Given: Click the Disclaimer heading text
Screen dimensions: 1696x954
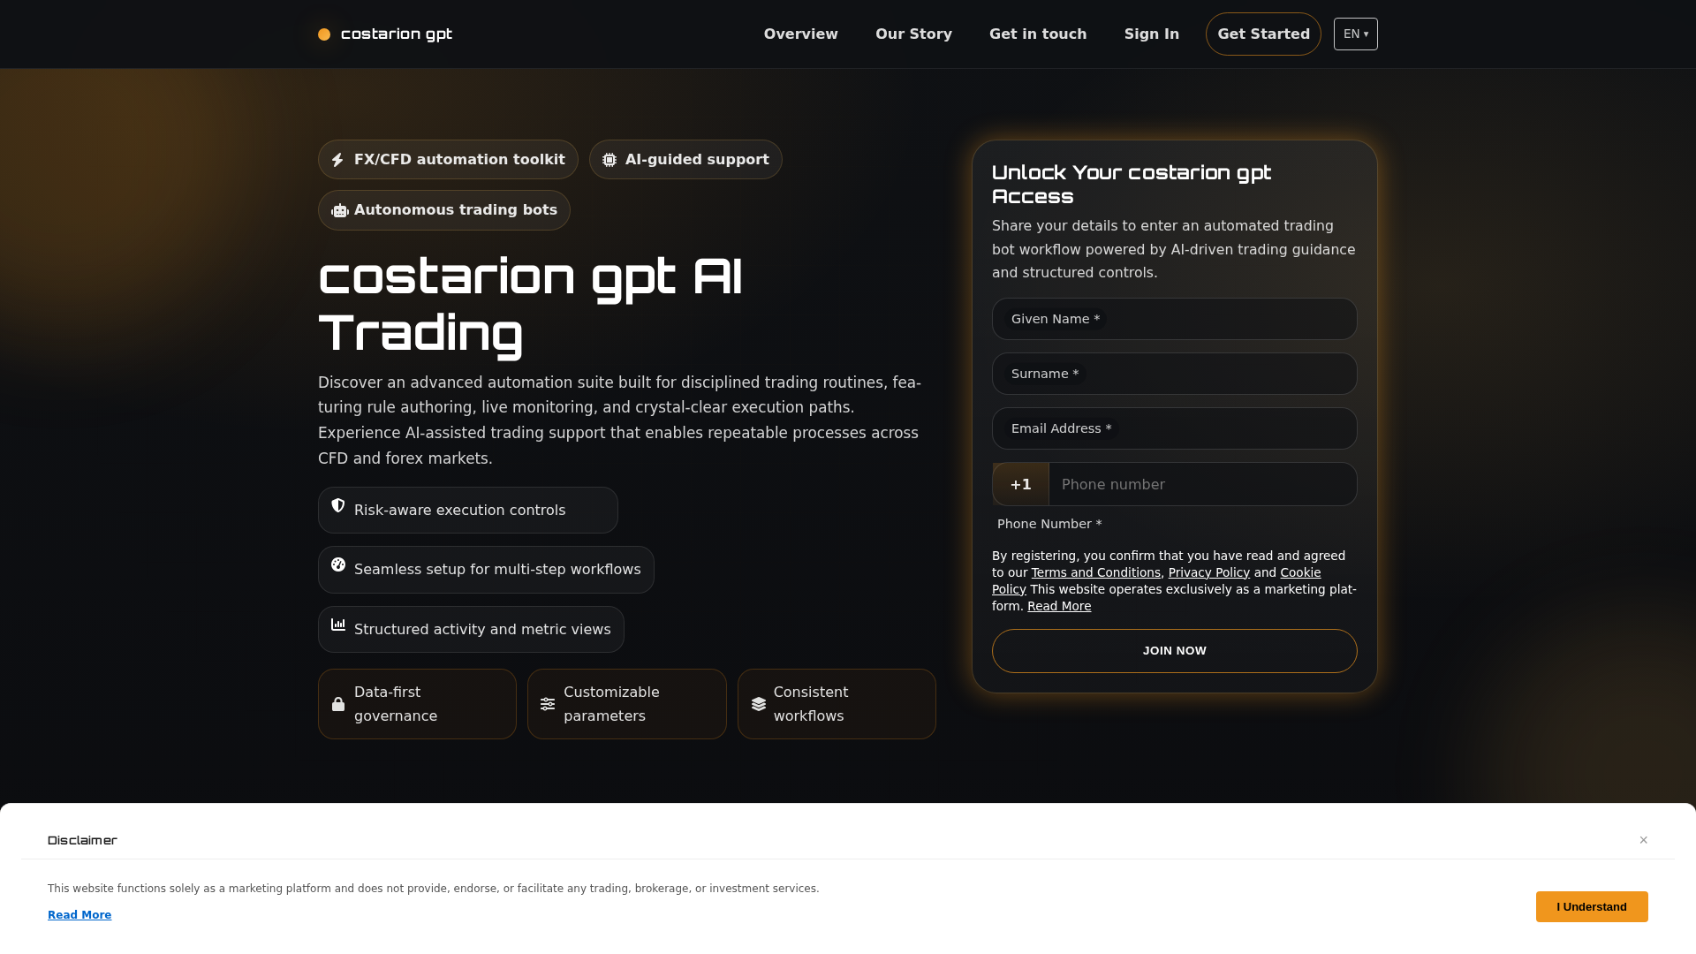Looking at the screenshot, I should coord(82,840).
